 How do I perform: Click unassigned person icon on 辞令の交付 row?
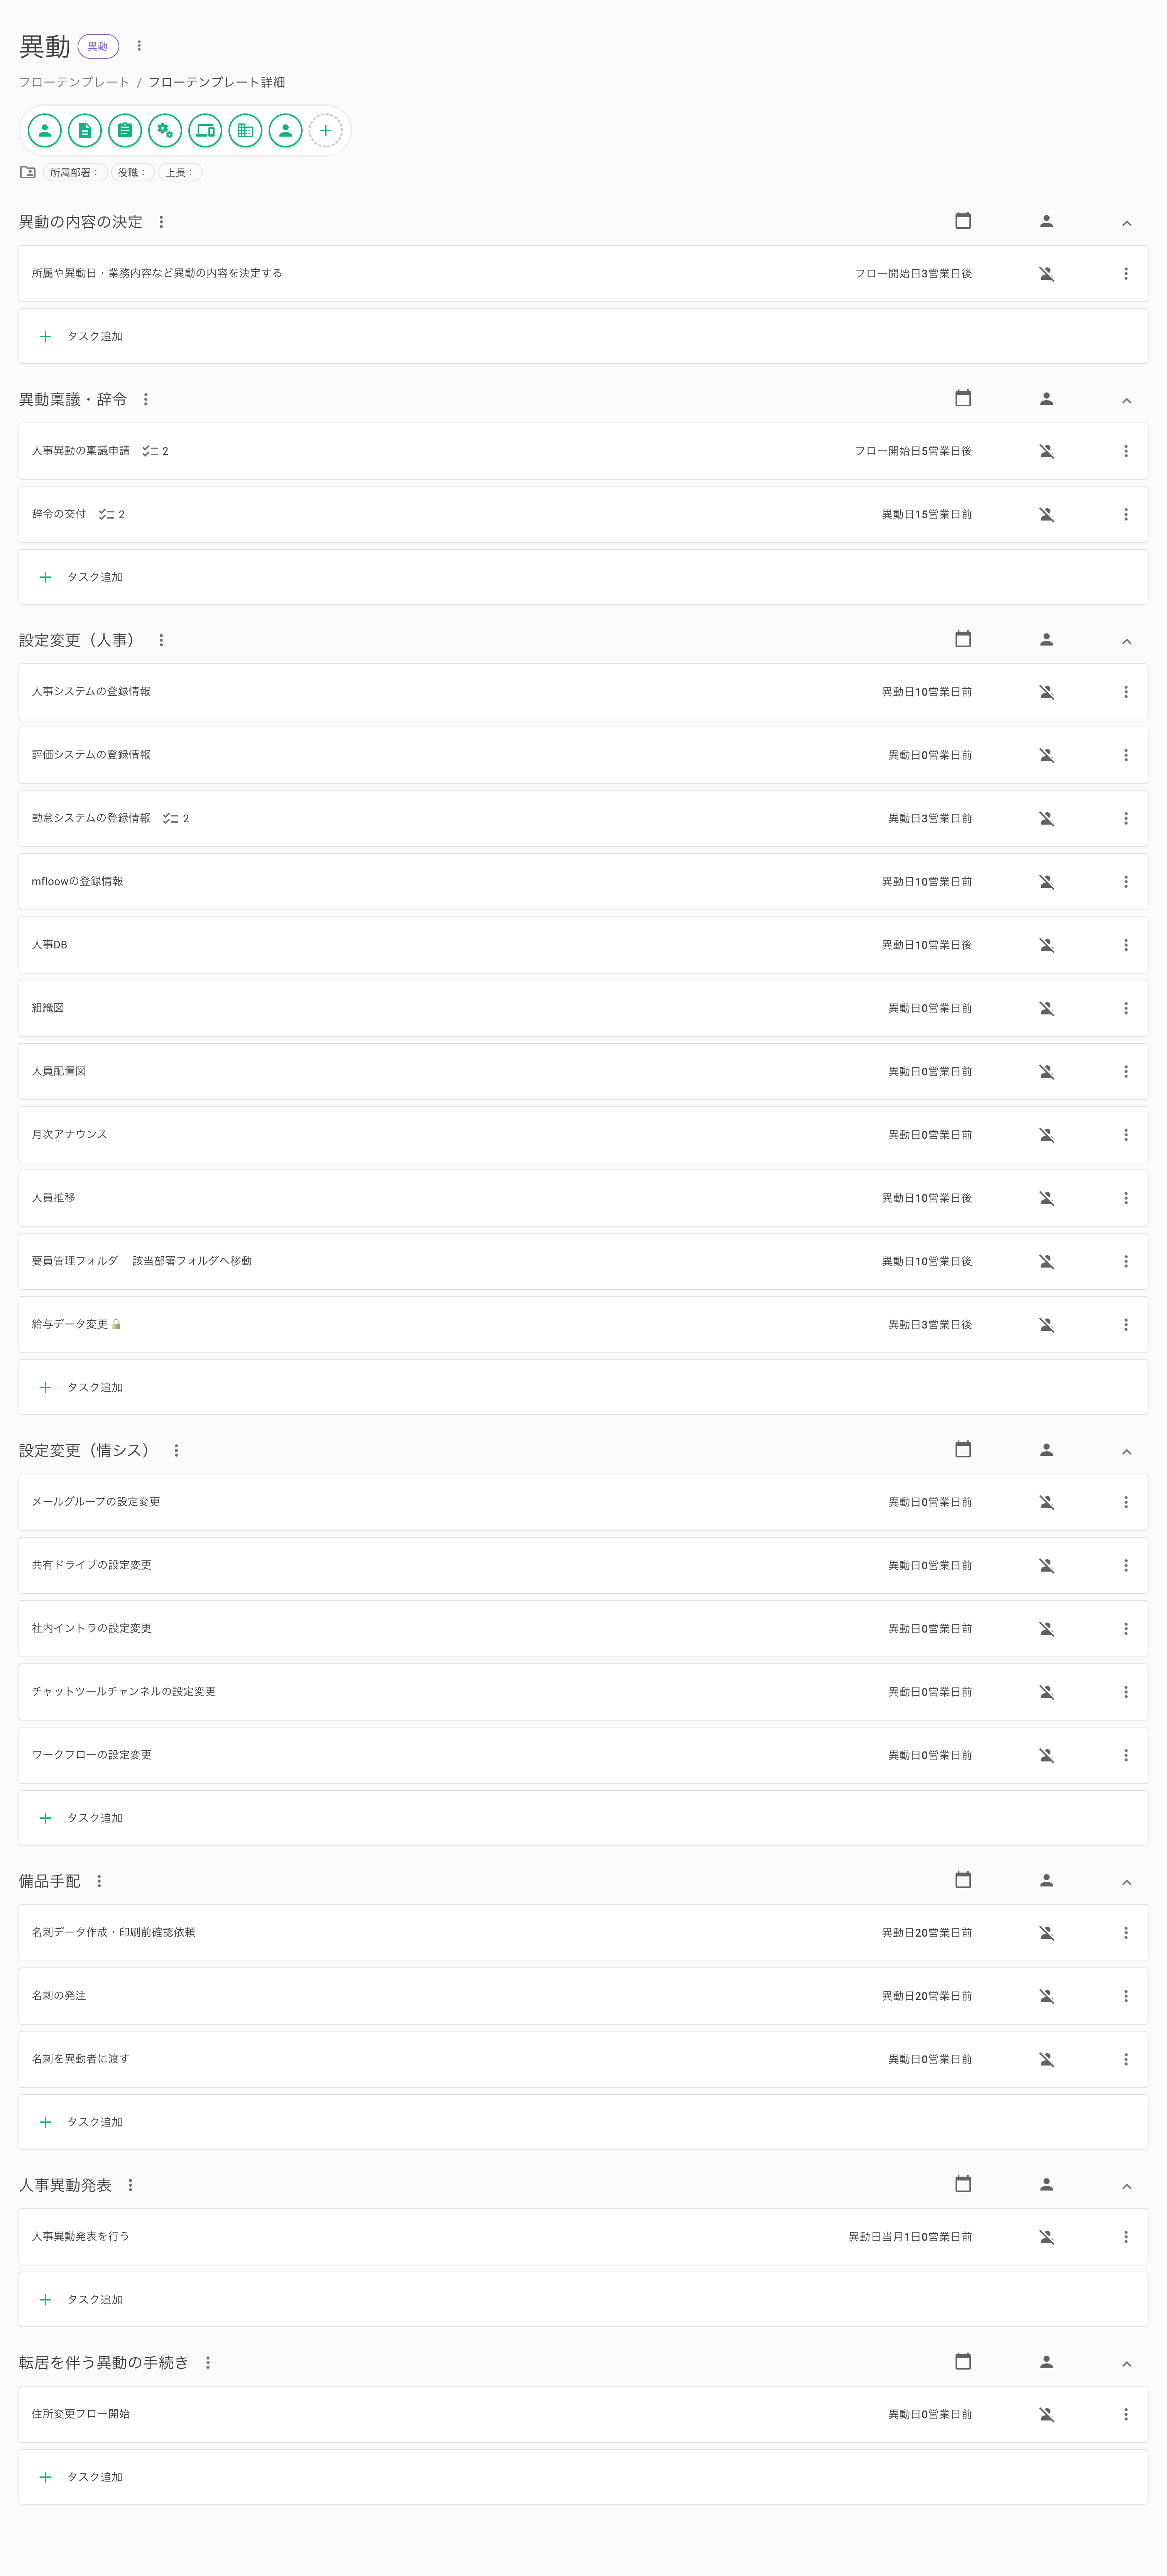(x=1046, y=515)
